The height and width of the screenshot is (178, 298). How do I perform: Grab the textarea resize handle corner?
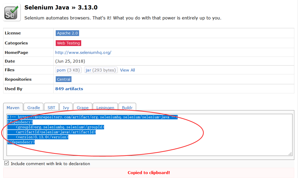coord(290,154)
